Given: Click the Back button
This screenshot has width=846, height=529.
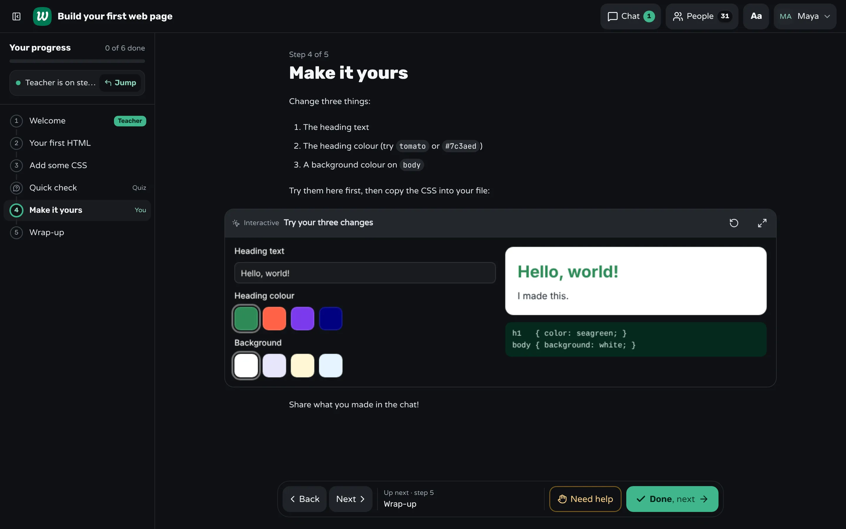Looking at the screenshot, I should click(x=305, y=499).
